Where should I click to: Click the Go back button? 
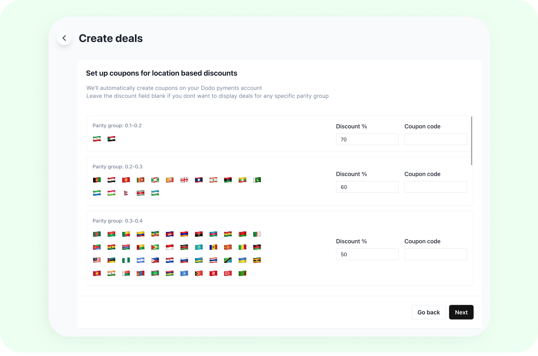(x=429, y=312)
